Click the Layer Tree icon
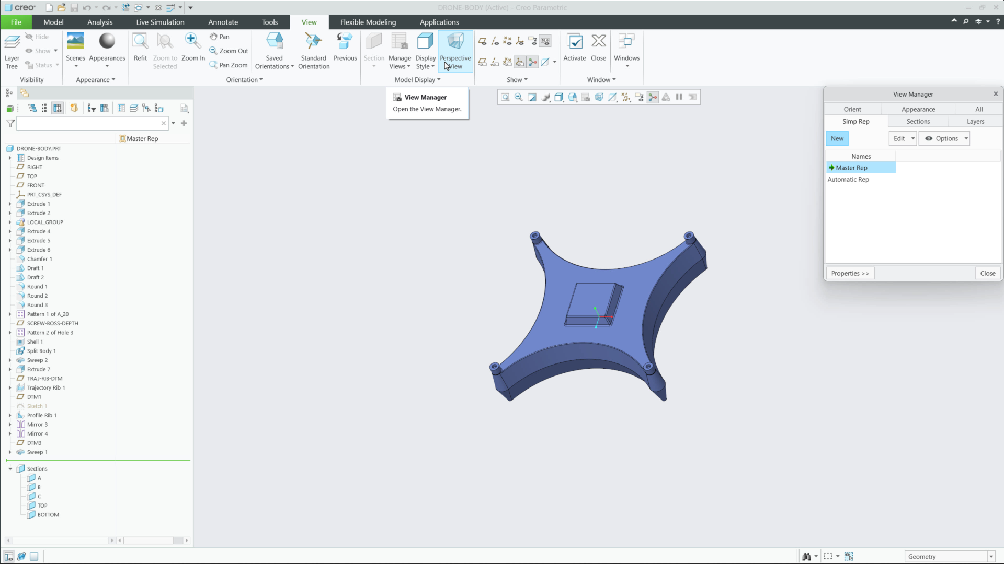 click(x=12, y=51)
